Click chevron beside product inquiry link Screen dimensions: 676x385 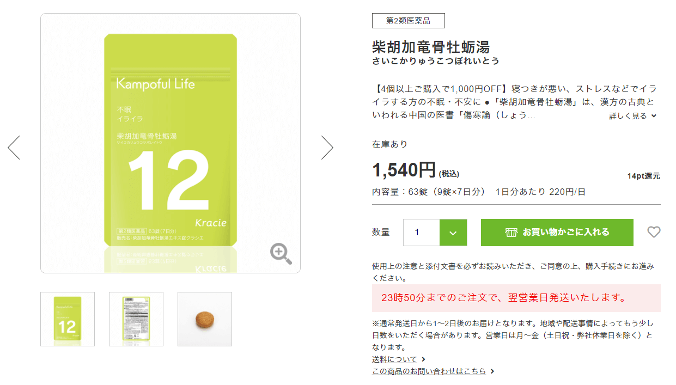click(x=492, y=371)
